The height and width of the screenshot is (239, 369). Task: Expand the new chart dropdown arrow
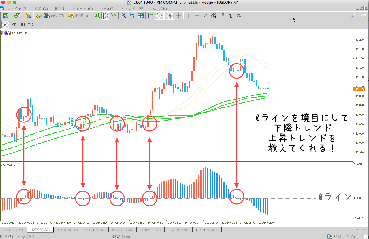coord(11,16)
